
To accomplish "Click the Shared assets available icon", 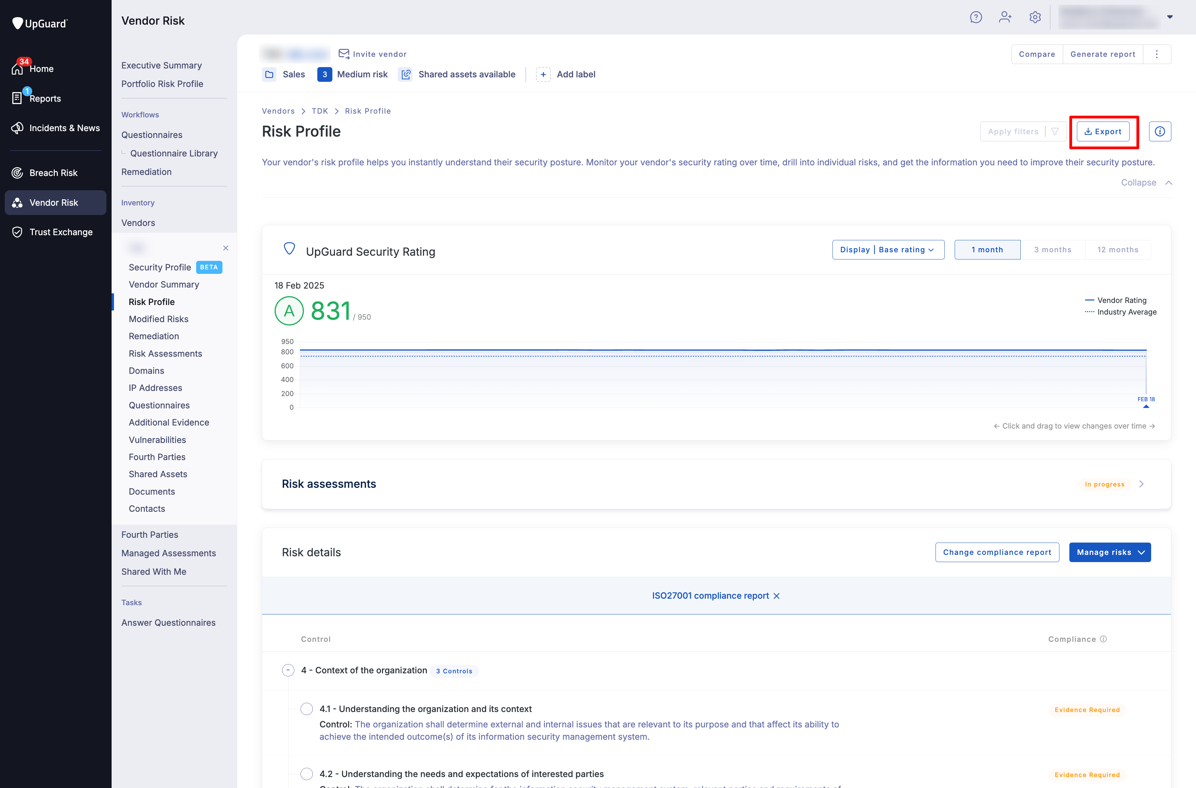I will coord(406,74).
